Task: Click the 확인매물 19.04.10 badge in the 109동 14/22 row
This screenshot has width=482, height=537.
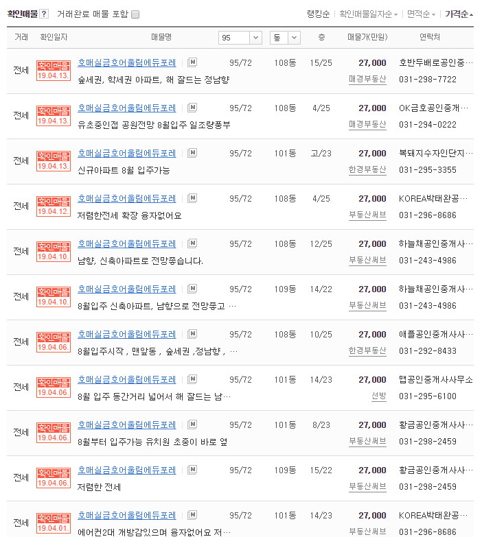Action: [x=54, y=296]
